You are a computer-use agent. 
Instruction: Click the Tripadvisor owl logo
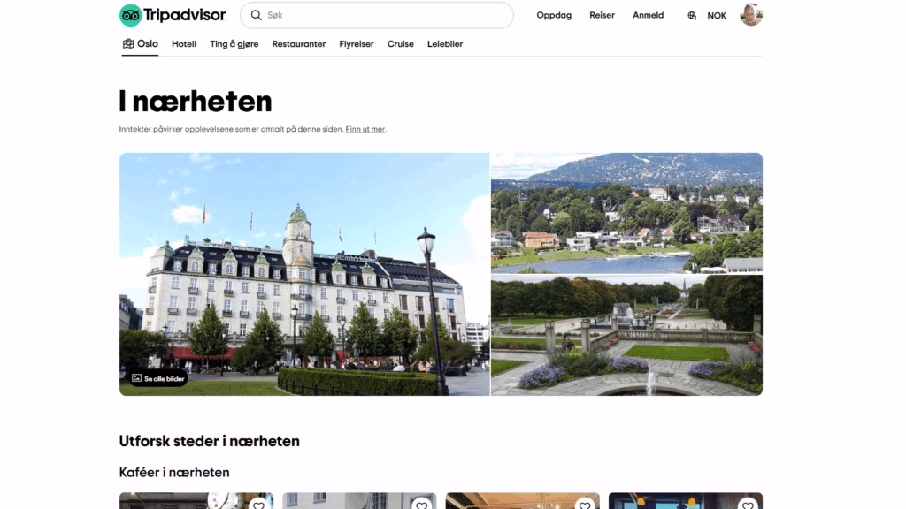(129, 14)
